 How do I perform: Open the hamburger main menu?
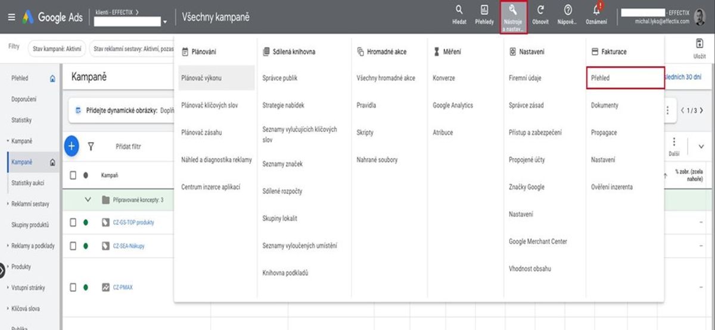coord(12,17)
